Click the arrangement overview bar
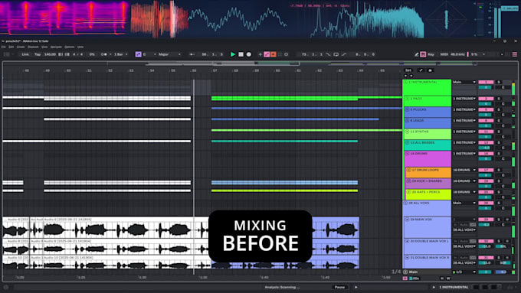Image resolution: width=521 pixels, height=293 pixels. click(260, 63)
